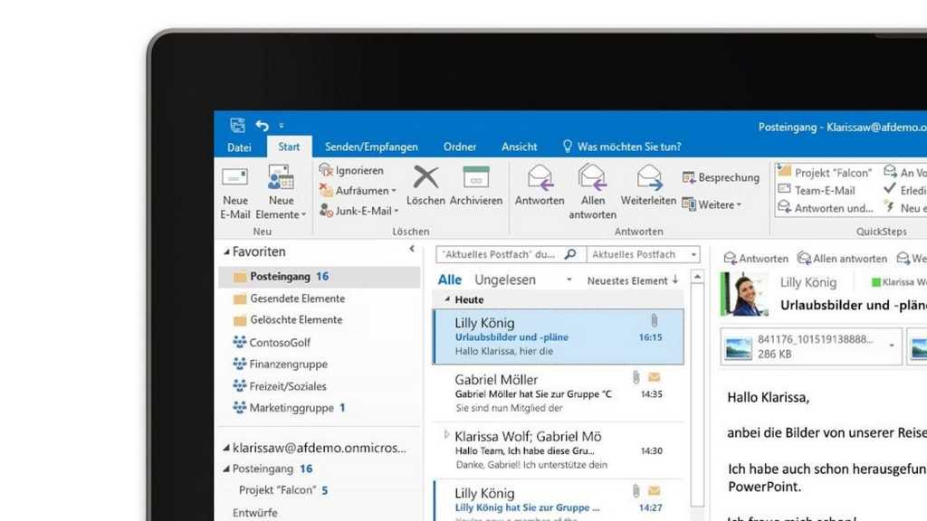This screenshot has height=521, width=927.
Task: Click message list scroll-up arrow
Action: (x=698, y=277)
